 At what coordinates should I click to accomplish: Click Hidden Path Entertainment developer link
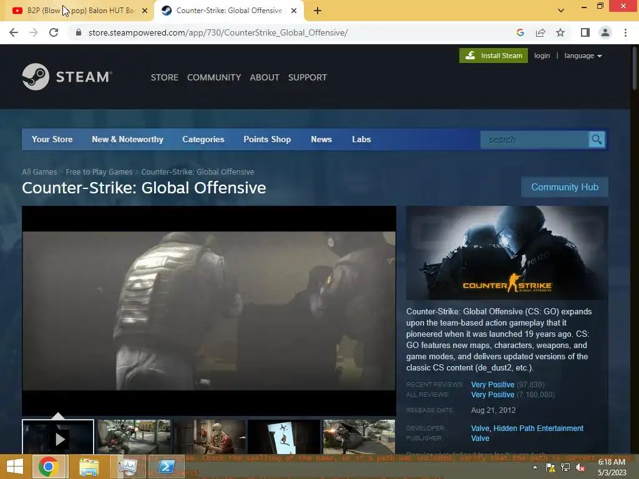[539, 428]
